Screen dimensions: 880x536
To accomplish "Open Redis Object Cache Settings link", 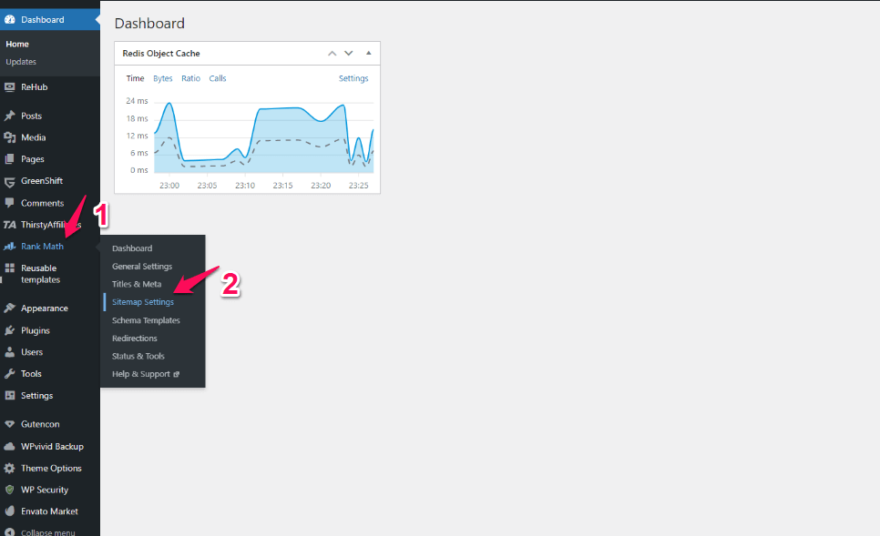I will point(353,78).
